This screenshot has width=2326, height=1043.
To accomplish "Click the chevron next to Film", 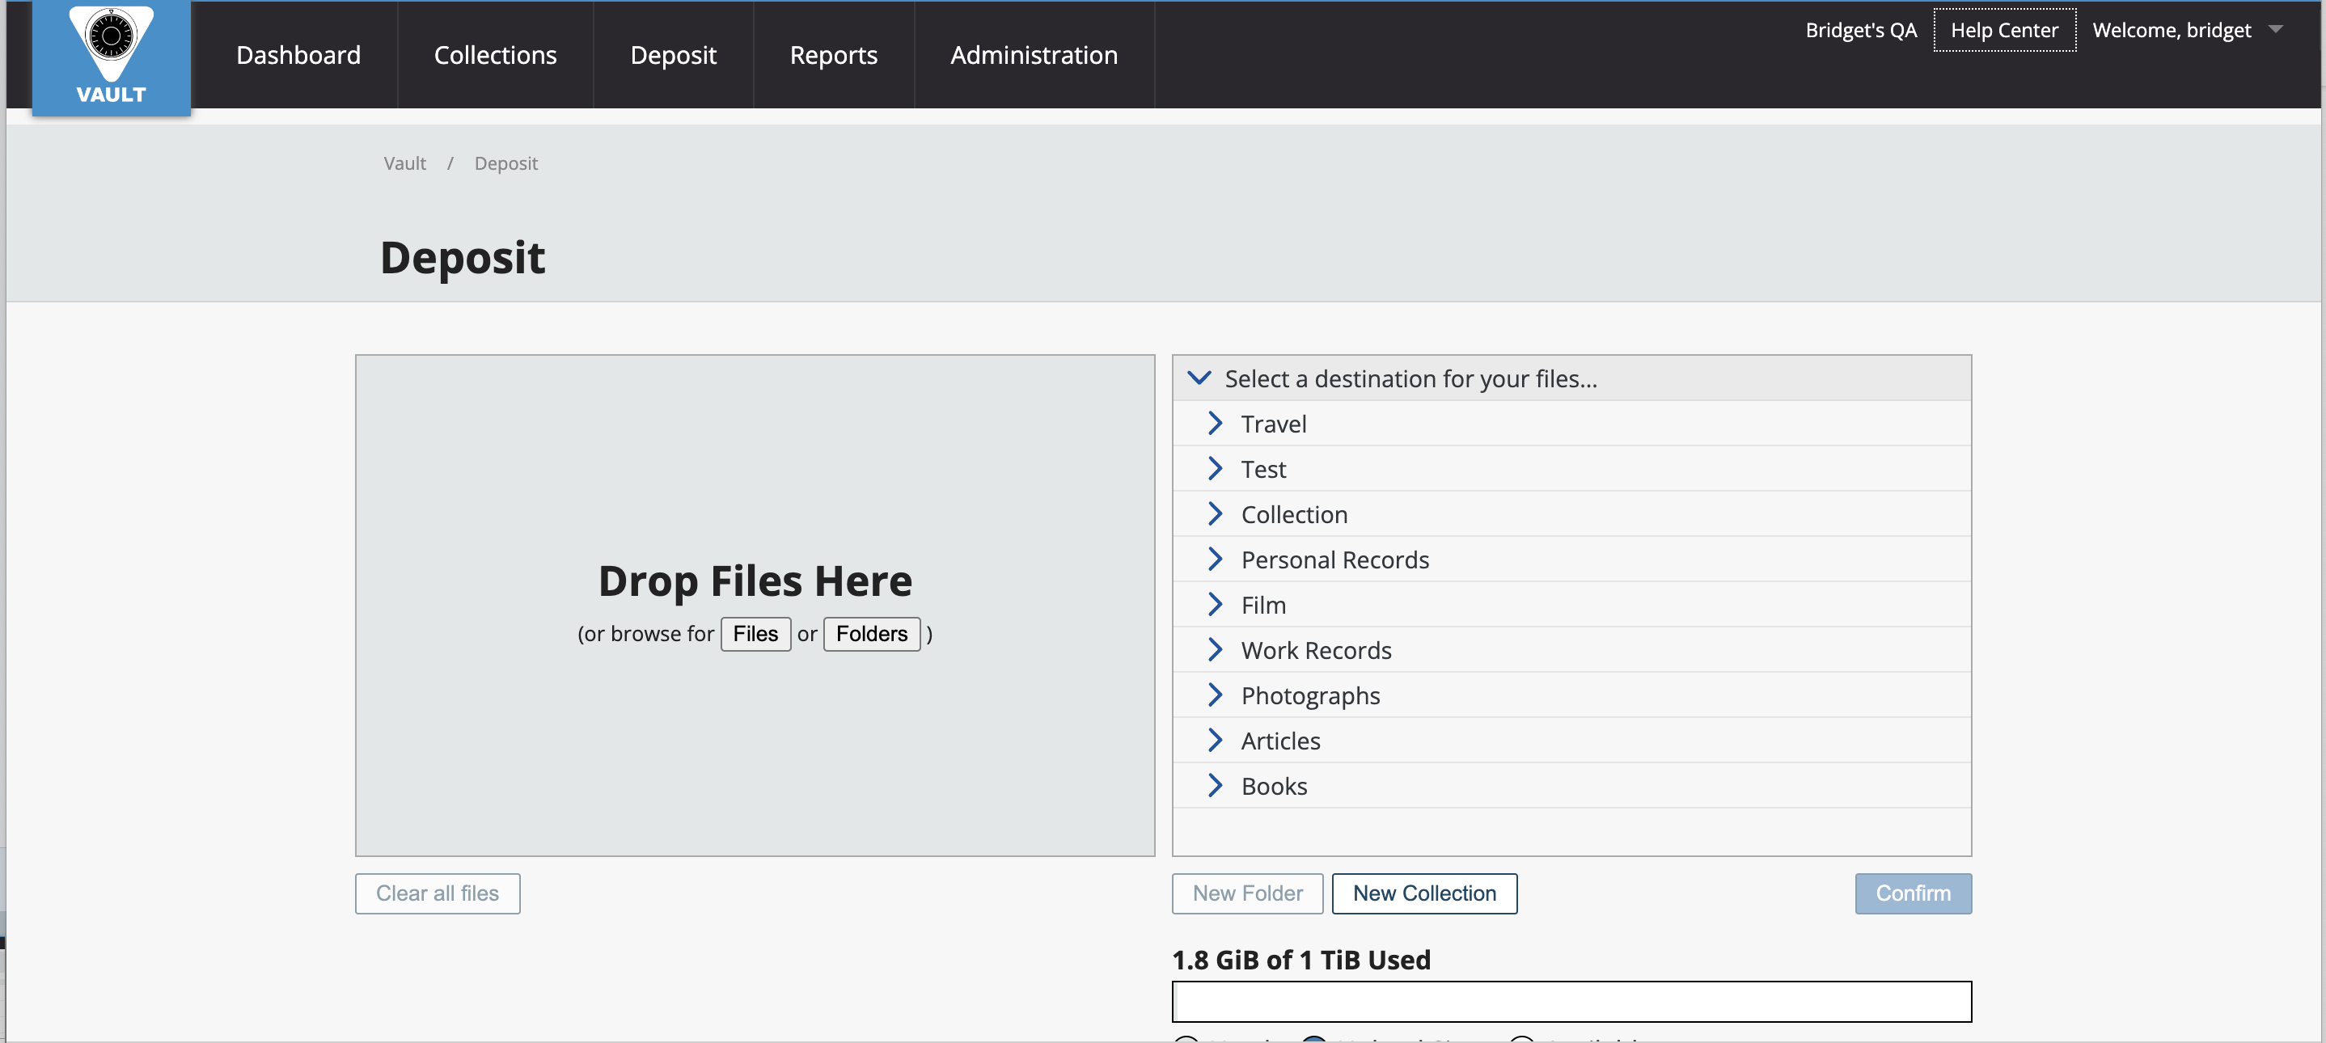I will pos(1215,604).
